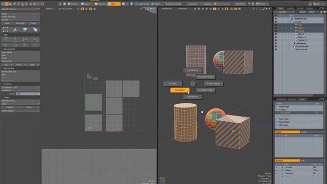
Task: Choose the top UV pie menu entry
Action: [x=193, y=71]
